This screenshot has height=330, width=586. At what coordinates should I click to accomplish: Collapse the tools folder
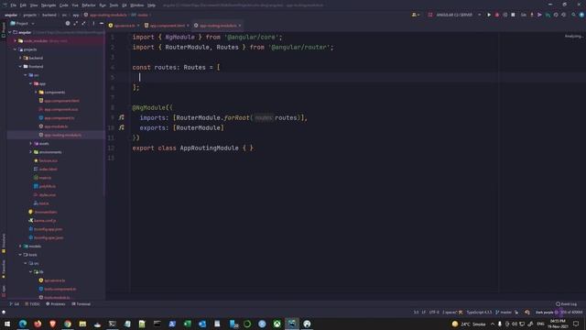20,255
